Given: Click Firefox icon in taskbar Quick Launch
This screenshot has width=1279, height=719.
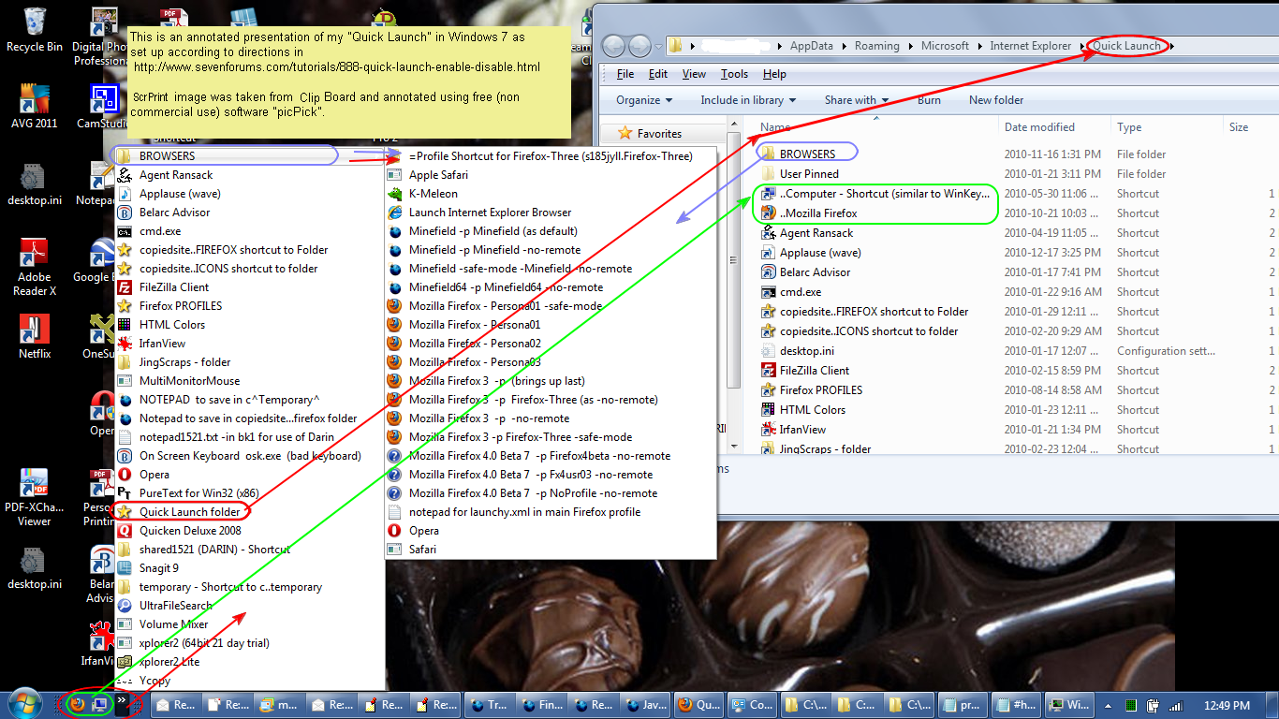Looking at the screenshot, I should pyautogui.click(x=77, y=704).
